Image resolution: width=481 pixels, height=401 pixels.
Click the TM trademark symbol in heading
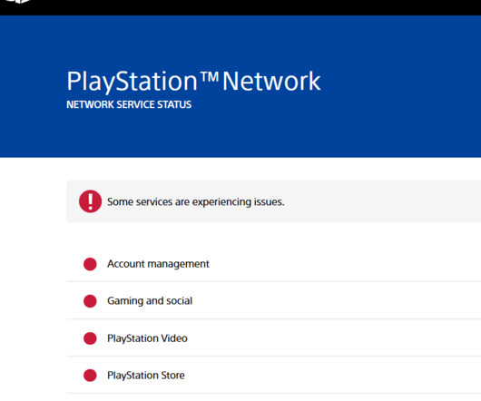click(x=210, y=76)
